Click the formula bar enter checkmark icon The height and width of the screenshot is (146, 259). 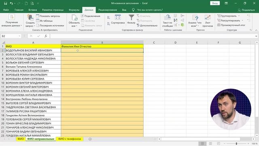38,36
